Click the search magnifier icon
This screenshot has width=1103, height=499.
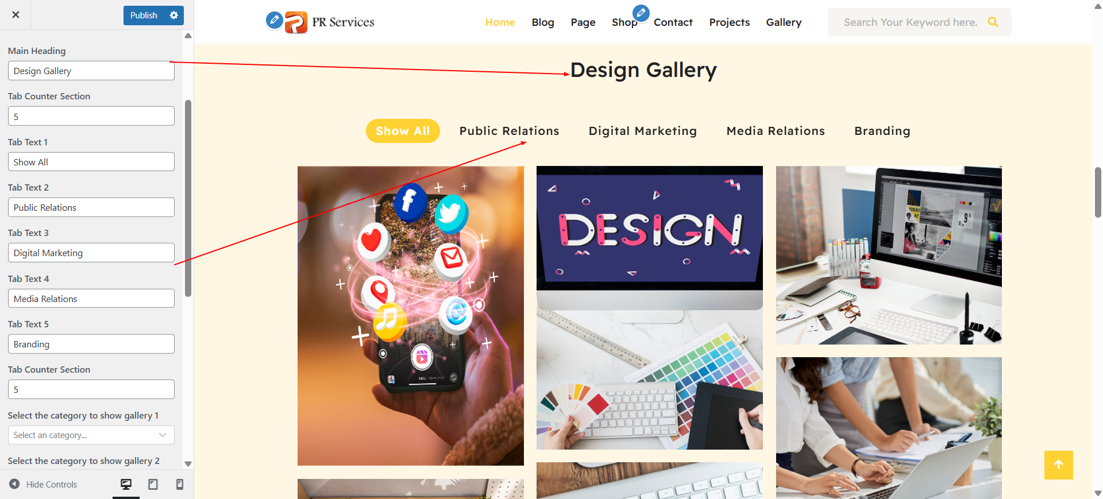click(x=993, y=22)
